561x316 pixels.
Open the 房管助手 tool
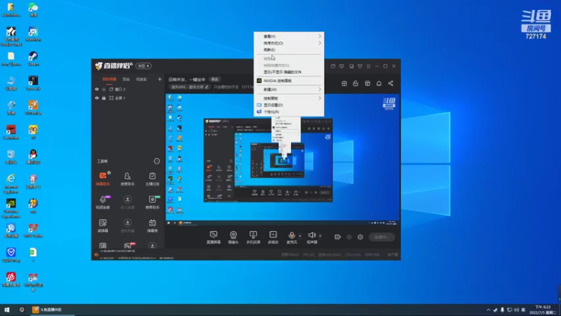tap(128, 179)
